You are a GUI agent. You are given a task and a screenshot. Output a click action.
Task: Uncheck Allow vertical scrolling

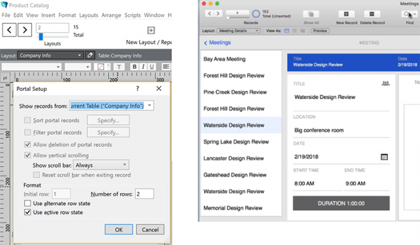[x=27, y=155]
